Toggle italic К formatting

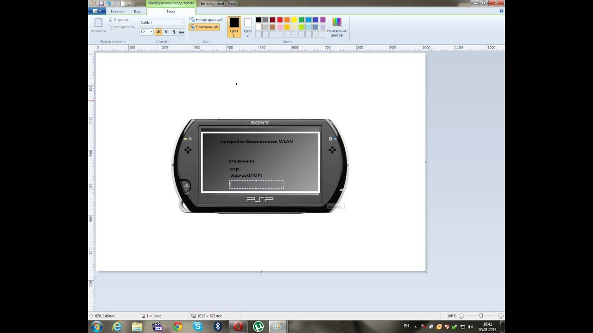[x=166, y=32]
